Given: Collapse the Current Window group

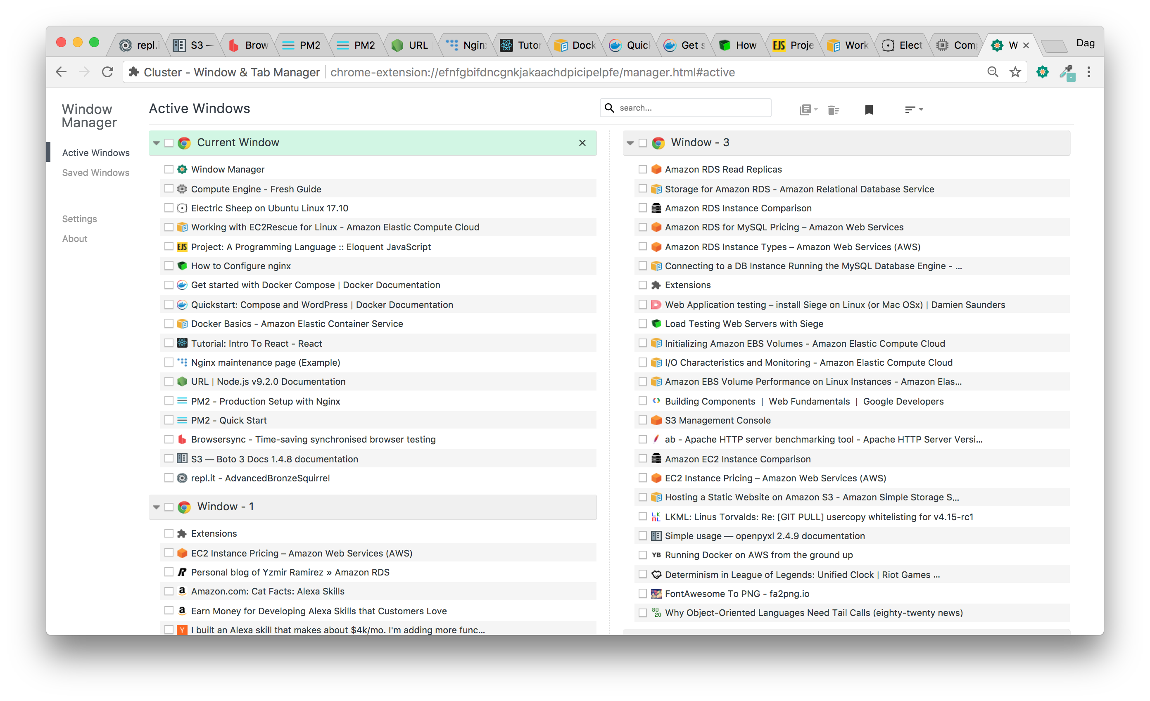Looking at the screenshot, I should pos(157,143).
